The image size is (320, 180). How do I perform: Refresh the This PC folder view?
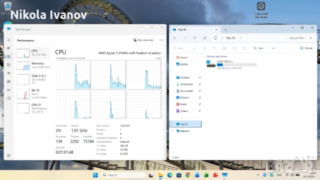(204, 38)
